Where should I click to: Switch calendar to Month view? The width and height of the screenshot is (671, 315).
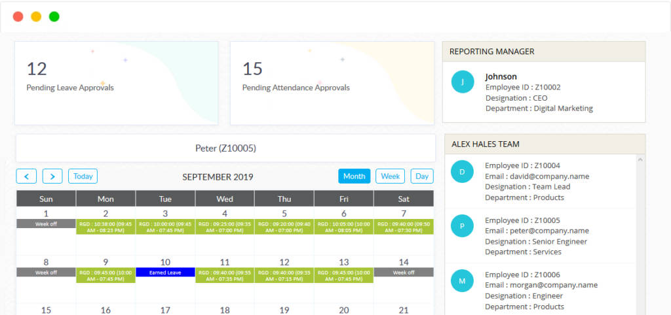tap(354, 176)
